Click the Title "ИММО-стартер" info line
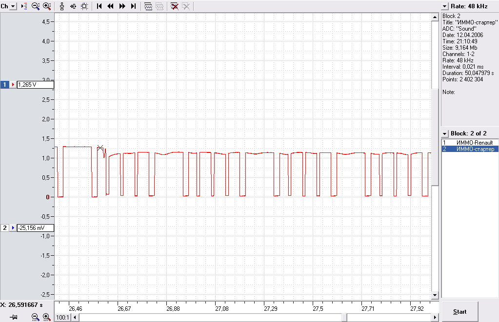This screenshot has width=499, height=322. [470, 22]
